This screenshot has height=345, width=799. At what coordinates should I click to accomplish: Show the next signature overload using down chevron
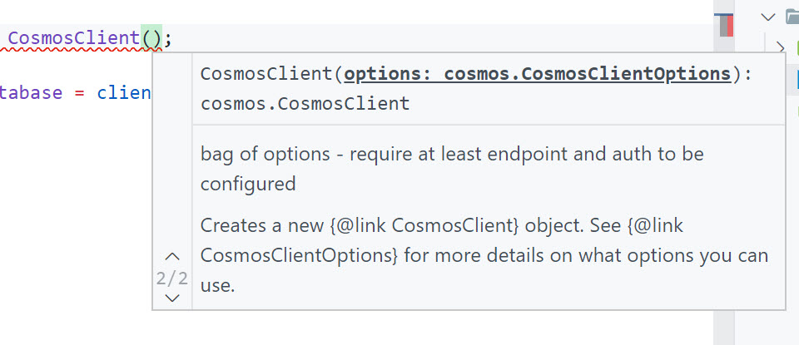coord(172,298)
